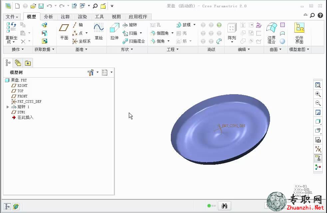
Task: Select the Revolve (旋转) tool
Action: click(x=130, y=25)
